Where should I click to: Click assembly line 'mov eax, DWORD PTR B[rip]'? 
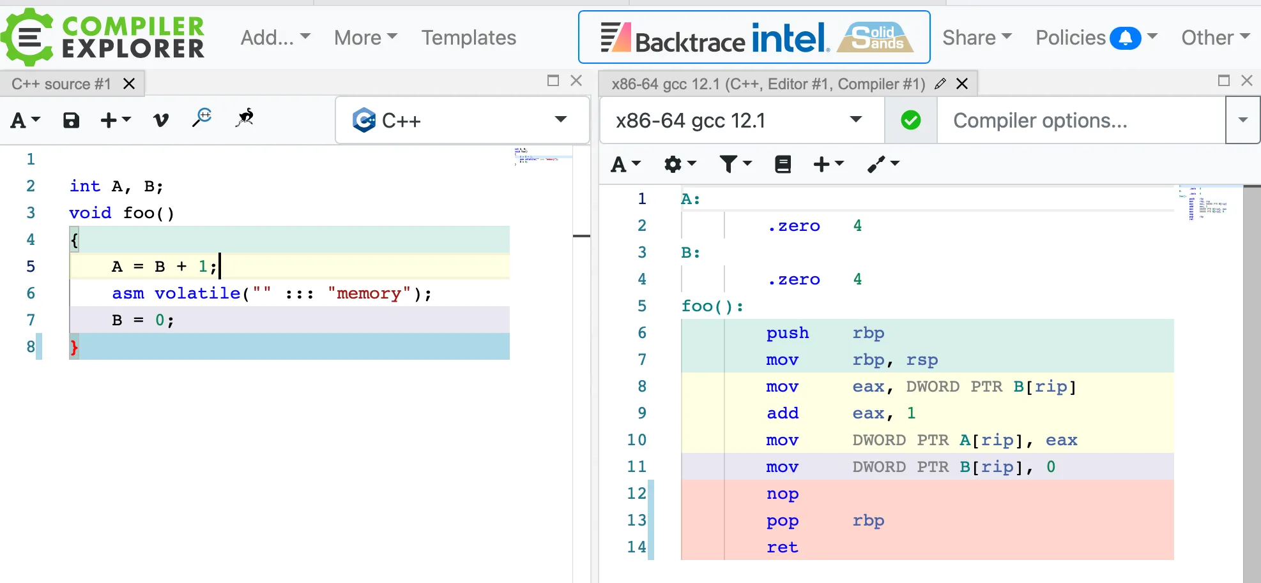pos(922,387)
